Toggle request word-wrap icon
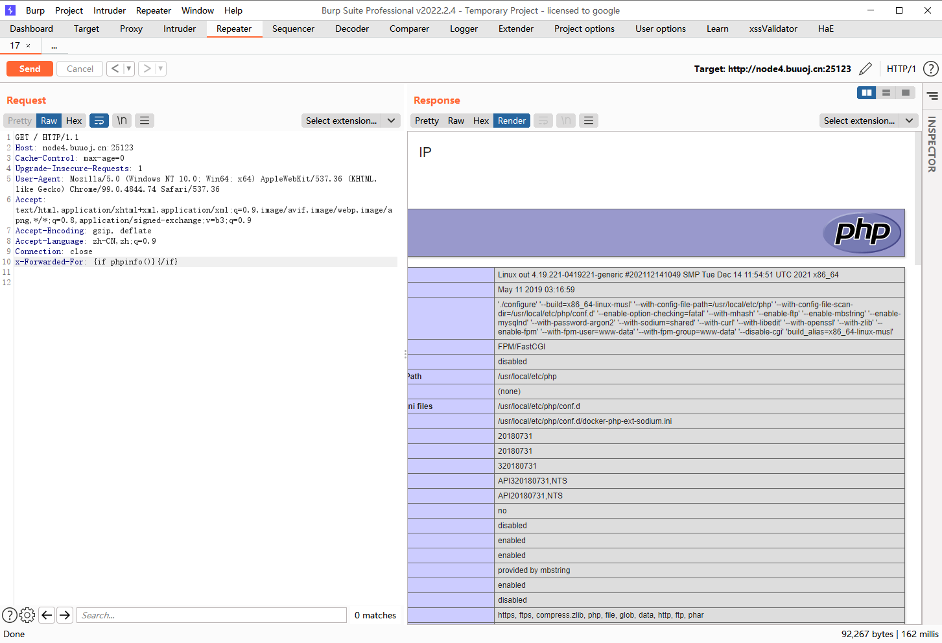This screenshot has width=942, height=643. (x=99, y=121)
